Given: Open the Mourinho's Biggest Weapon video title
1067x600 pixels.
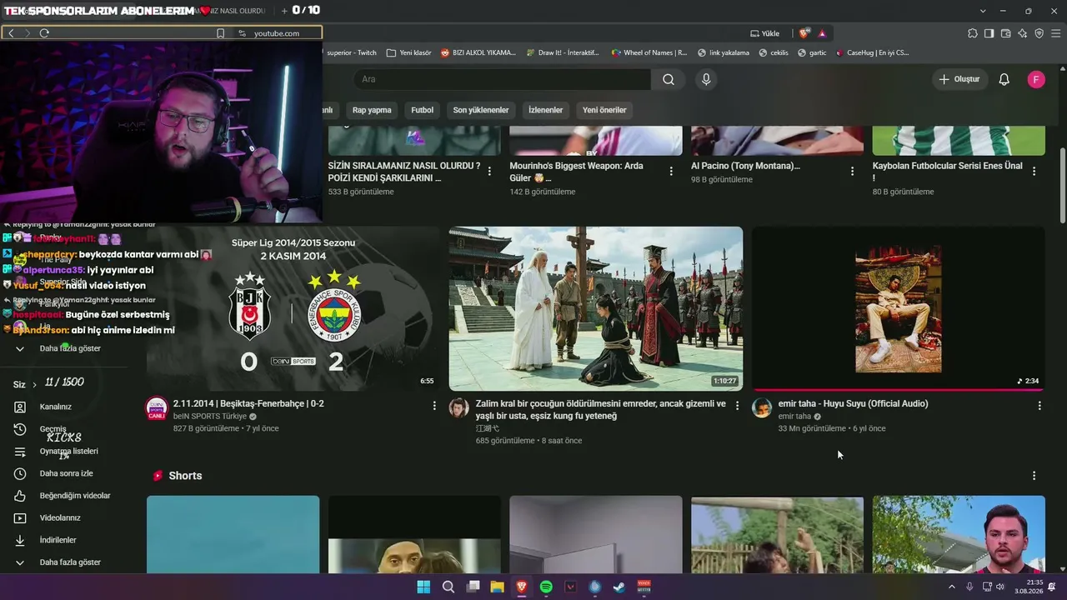Looking at the screenshot, I should (576, 172).
